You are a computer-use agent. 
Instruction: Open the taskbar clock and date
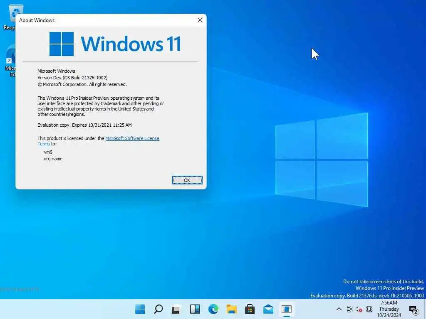[389, 309]
